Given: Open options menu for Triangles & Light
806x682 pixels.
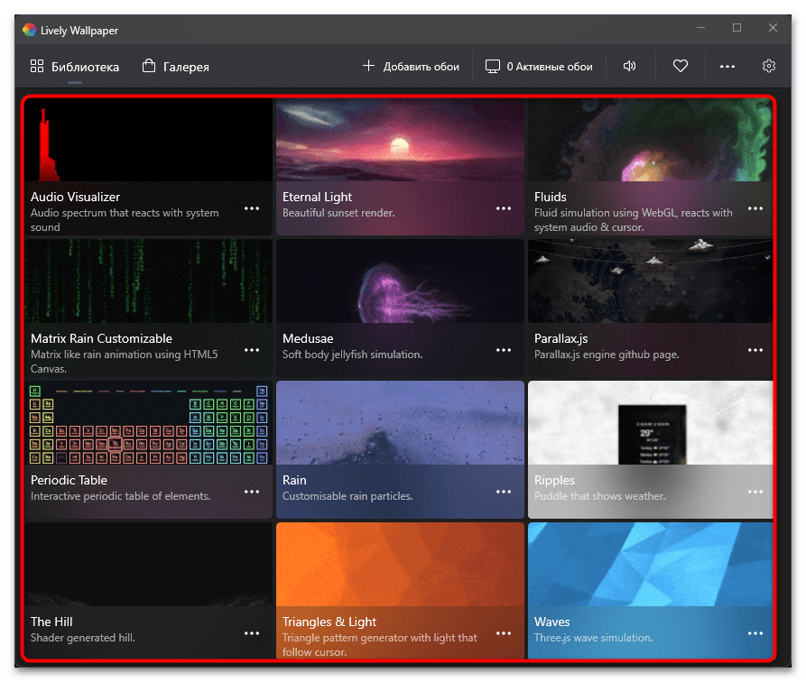Looking at the screenshot, I should click(504, 633).
